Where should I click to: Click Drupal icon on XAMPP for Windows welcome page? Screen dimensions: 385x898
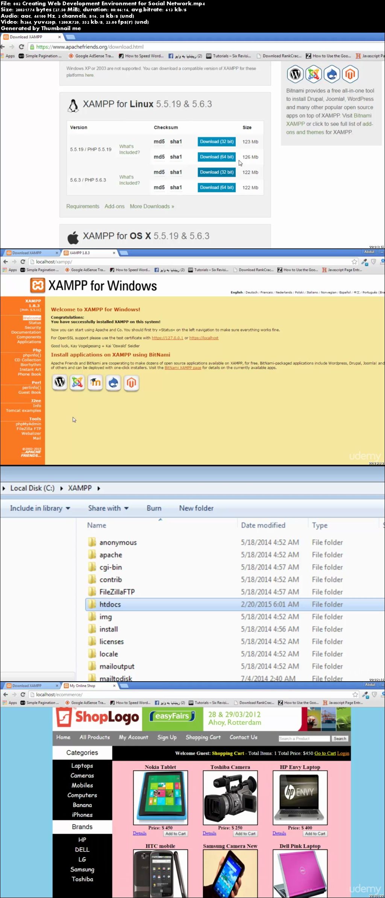[x=113, y=382]
